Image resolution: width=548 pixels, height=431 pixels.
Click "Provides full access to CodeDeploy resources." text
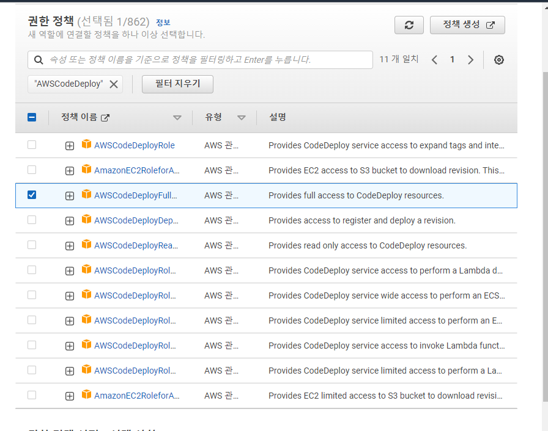click(356, 195)
